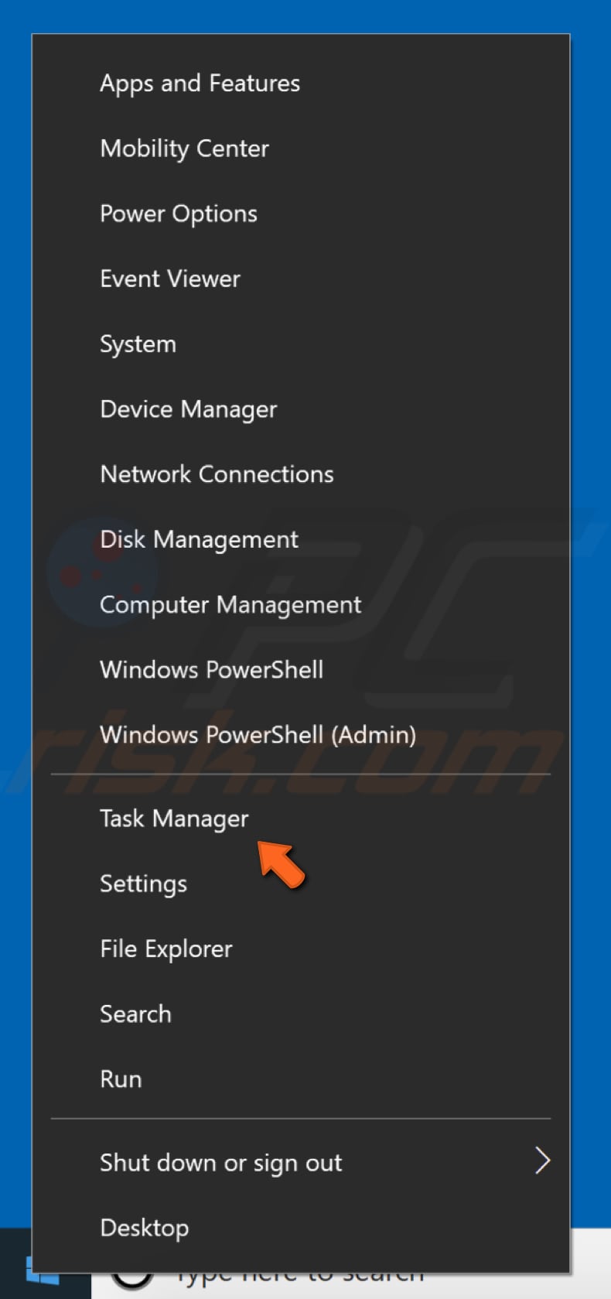Launch Mobility Center
This screenshot has width=611, height=1299.
click(x=184, y=149)
